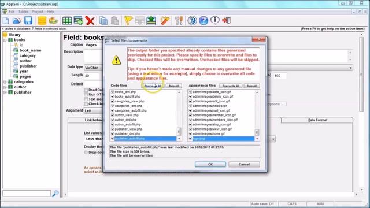Image resolution: width=370 pixels, height=208 pixels.
Task: Click the info speech bubble icon
Action: 214,21
